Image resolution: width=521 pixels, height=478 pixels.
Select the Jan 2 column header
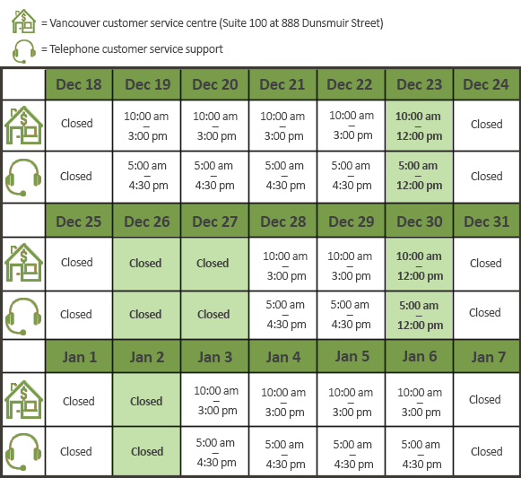pyautogui.click(x=146, y=357)
